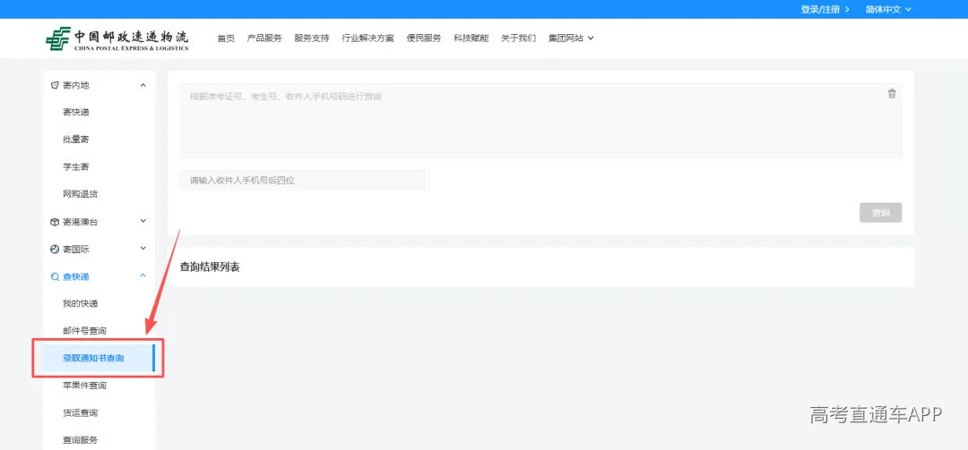968x450 pixels.
Task: Click the 查询结果列表 heading
Action: 210,267
